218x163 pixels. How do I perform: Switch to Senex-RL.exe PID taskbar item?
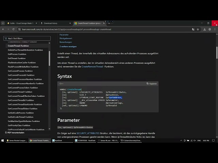pyautogui.click(x=108, y=140)
